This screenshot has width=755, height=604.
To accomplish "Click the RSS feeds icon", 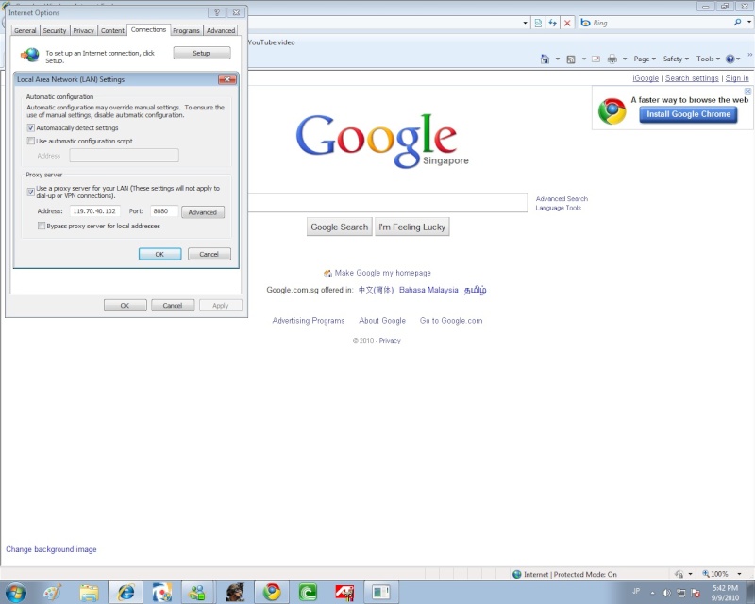I will pyautogui.click(x=571, y=59).
